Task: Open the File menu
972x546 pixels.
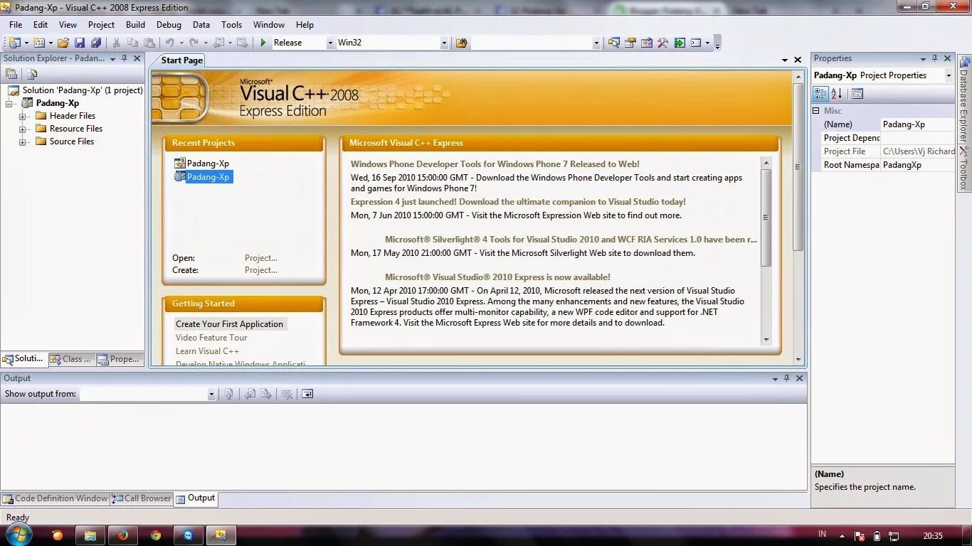Action: tap(16, 25)
